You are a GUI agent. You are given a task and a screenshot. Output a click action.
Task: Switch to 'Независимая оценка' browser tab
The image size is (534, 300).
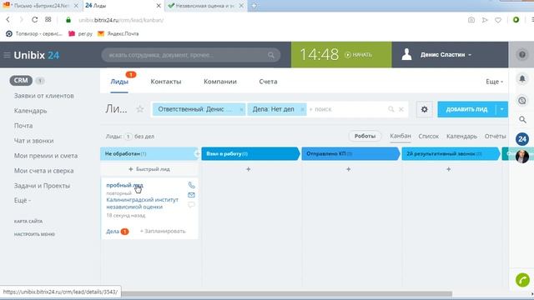[205, 6]
